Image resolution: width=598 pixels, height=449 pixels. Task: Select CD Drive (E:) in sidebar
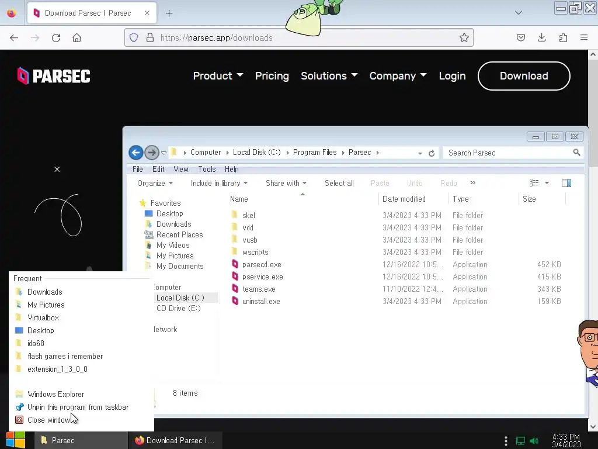[178, 308]
